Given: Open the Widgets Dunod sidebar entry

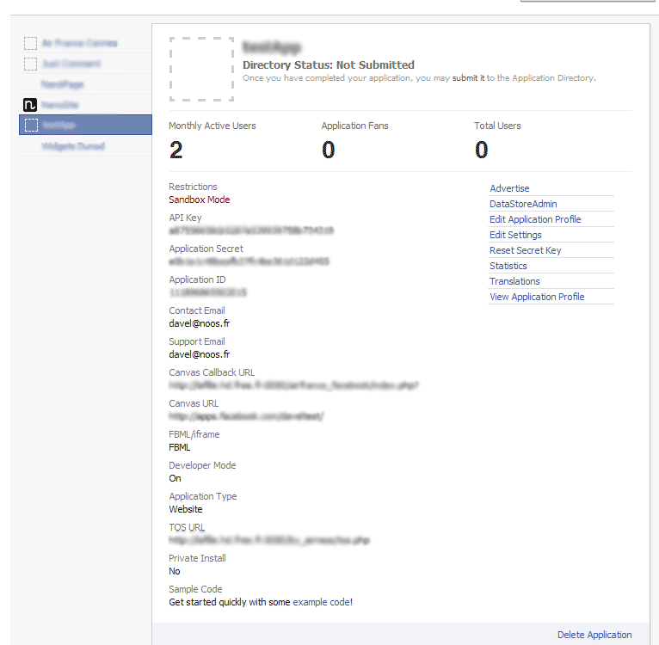Looking at the screenshot, I should click(73, 146).
